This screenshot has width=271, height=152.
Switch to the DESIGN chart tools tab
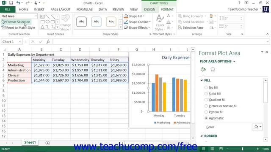[149, 9]
